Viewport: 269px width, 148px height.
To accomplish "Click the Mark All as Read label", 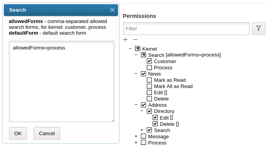I will click(173, 86).
